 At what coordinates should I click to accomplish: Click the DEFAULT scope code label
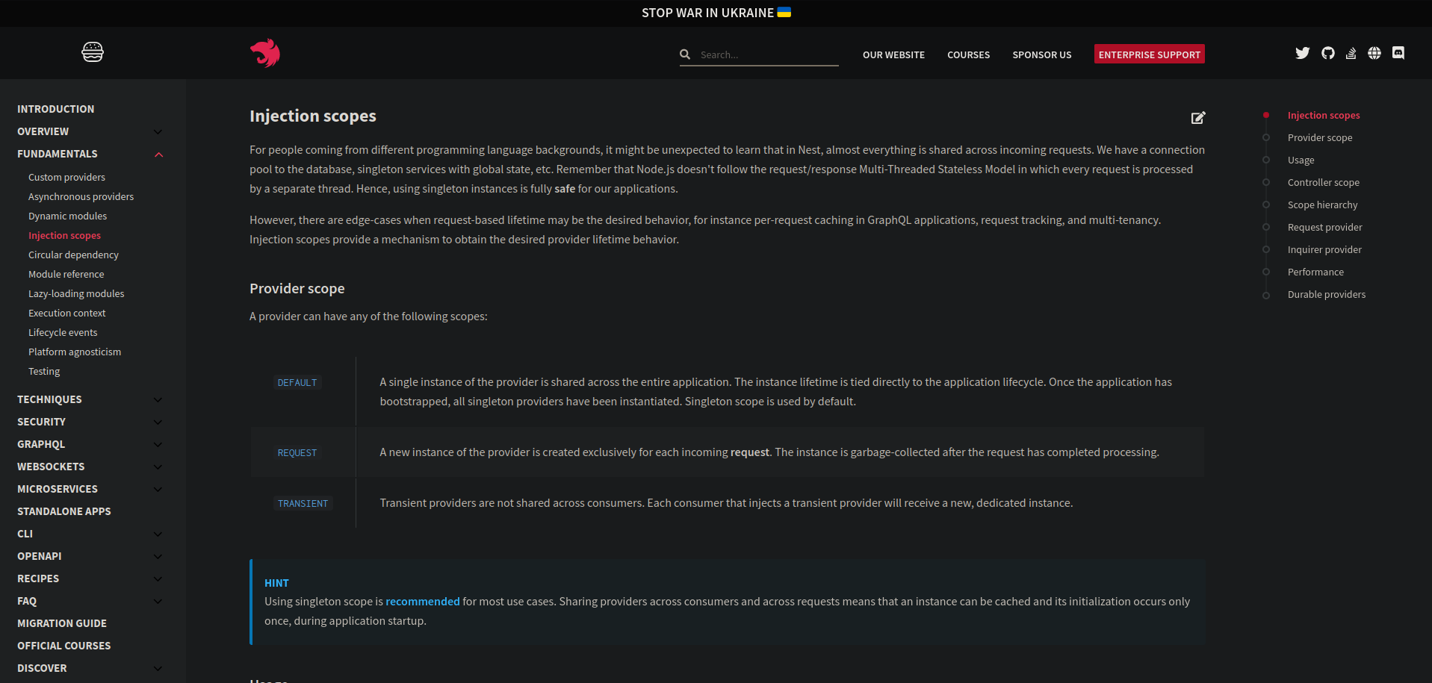coord(297,382)
